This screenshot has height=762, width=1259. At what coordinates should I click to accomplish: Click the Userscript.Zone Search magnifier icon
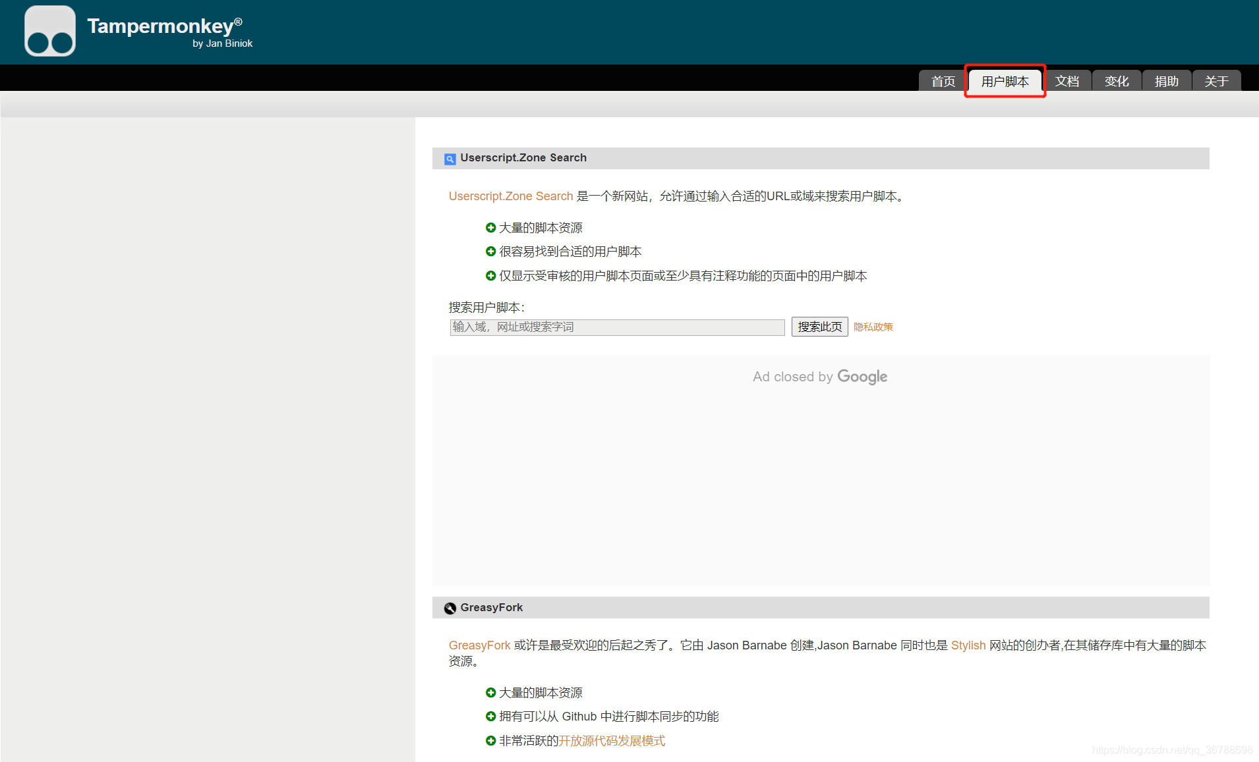click(450, 159)
